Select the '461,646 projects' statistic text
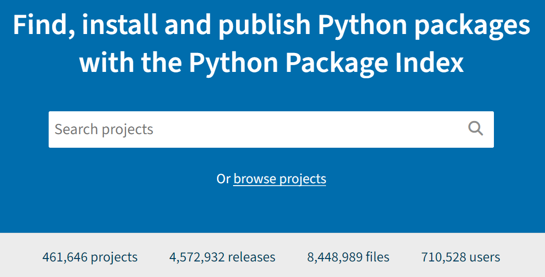This screenshot has height=277, width=545. coord(90,257)
